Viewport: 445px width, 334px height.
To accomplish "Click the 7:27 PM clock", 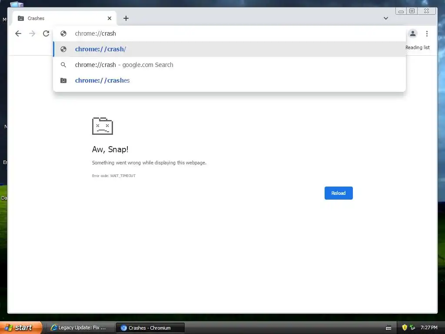I will tap(429, 327).
